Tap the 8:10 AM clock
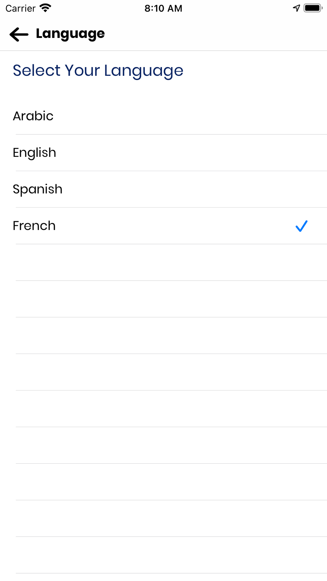The image size is (327, 581). coord(163,8)
